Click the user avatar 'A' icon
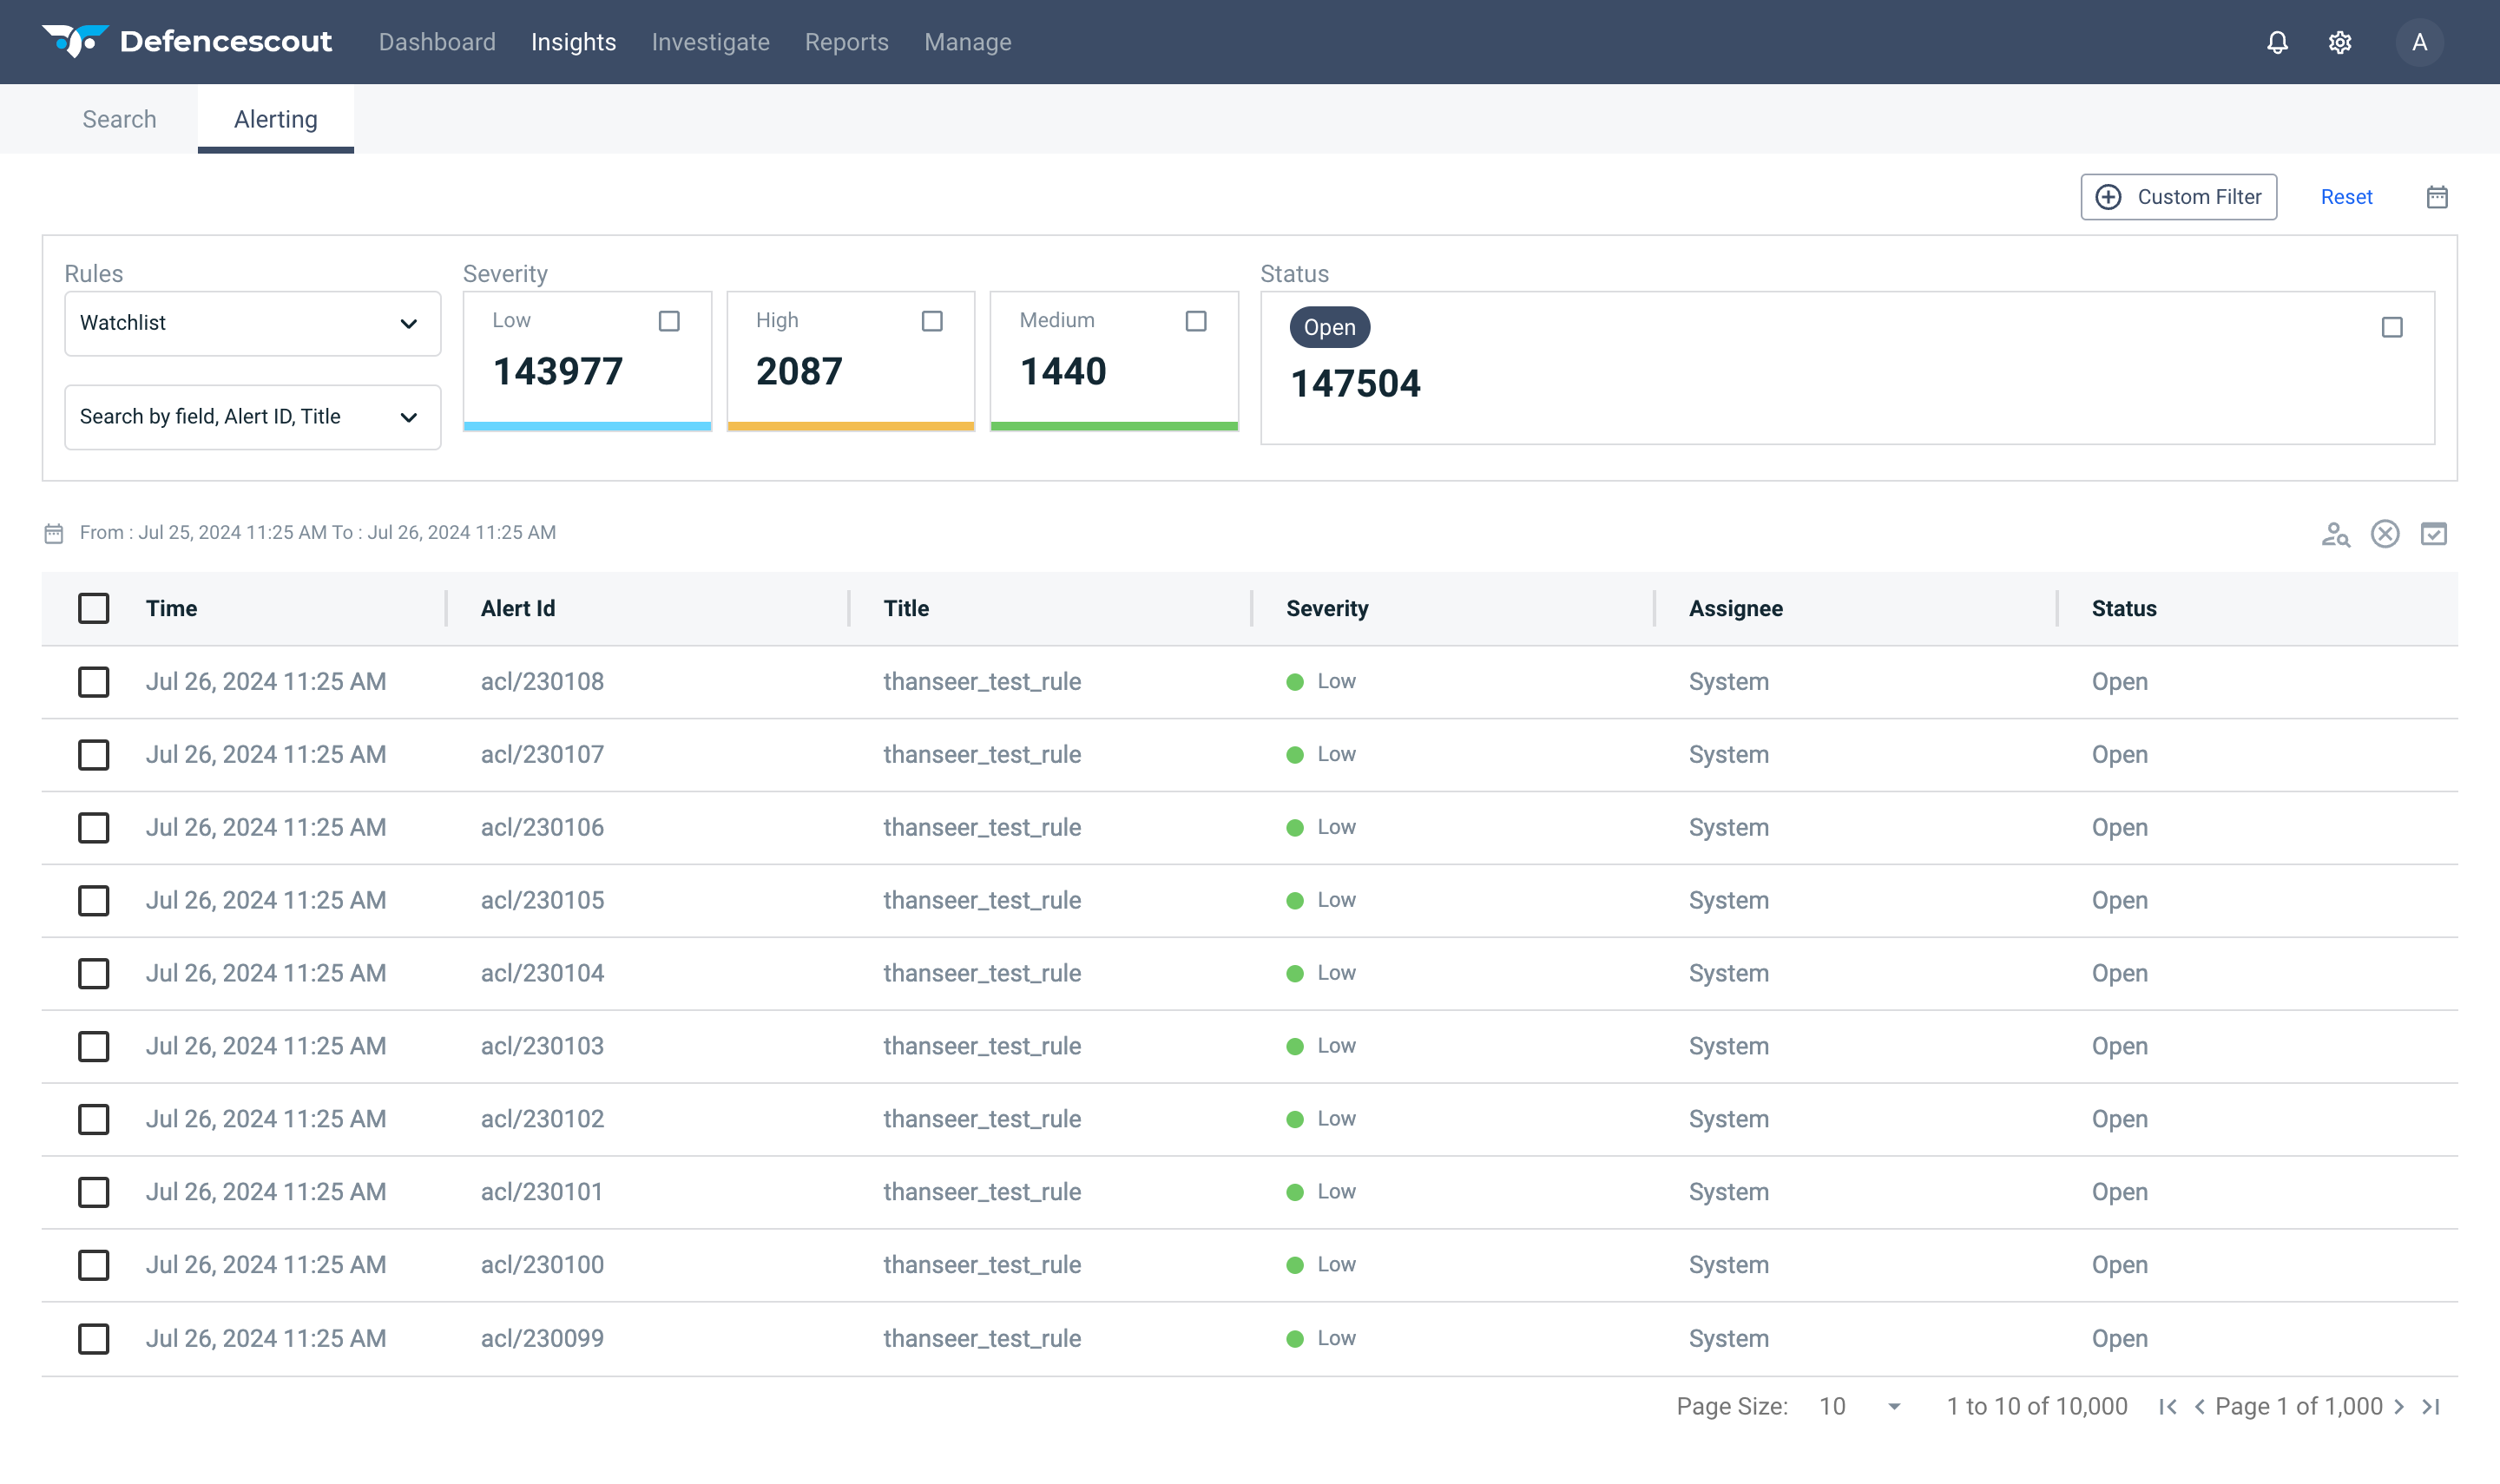 [x=2419, y=42]
